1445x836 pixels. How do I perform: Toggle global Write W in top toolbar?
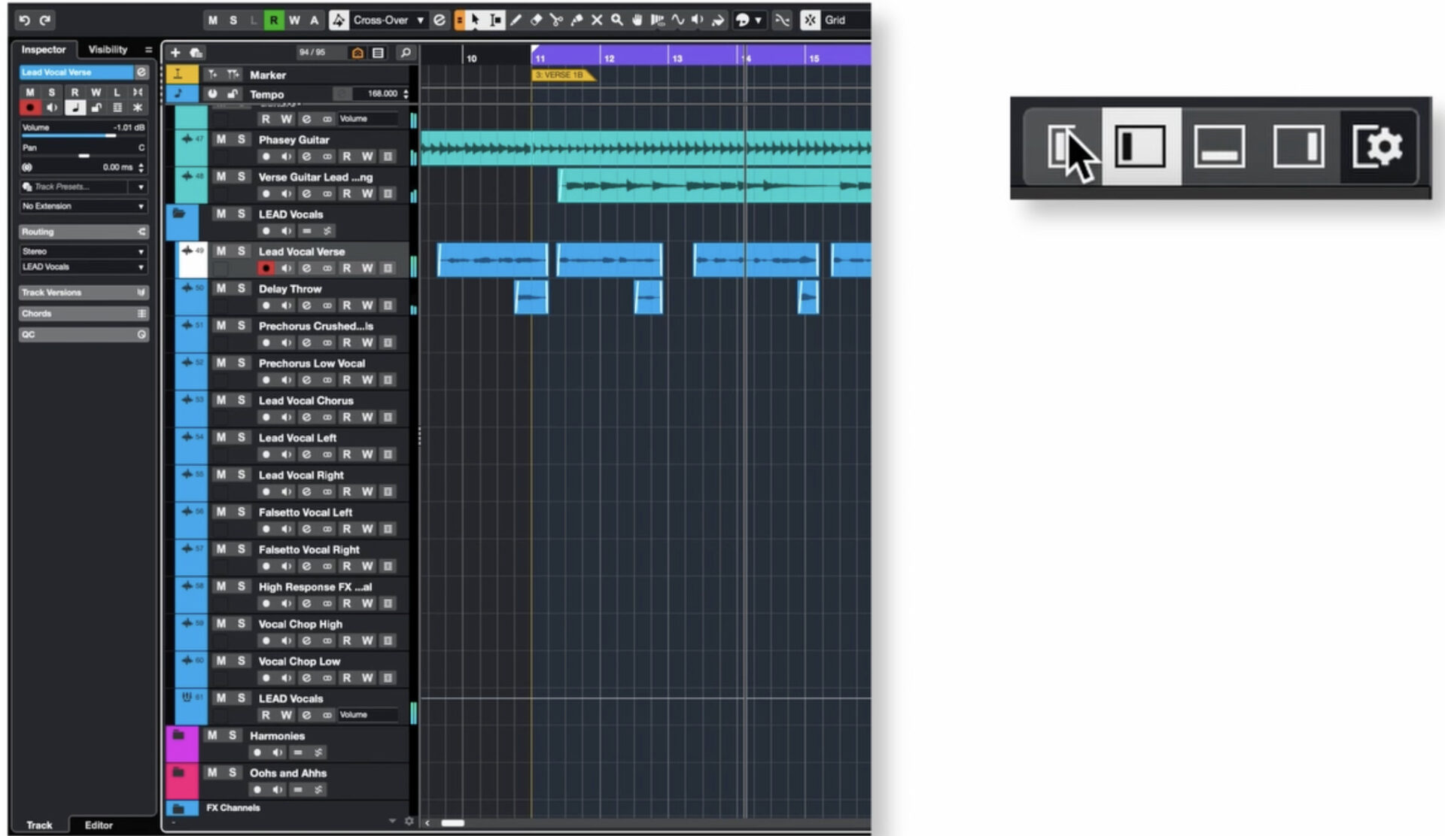pos(294,20)
